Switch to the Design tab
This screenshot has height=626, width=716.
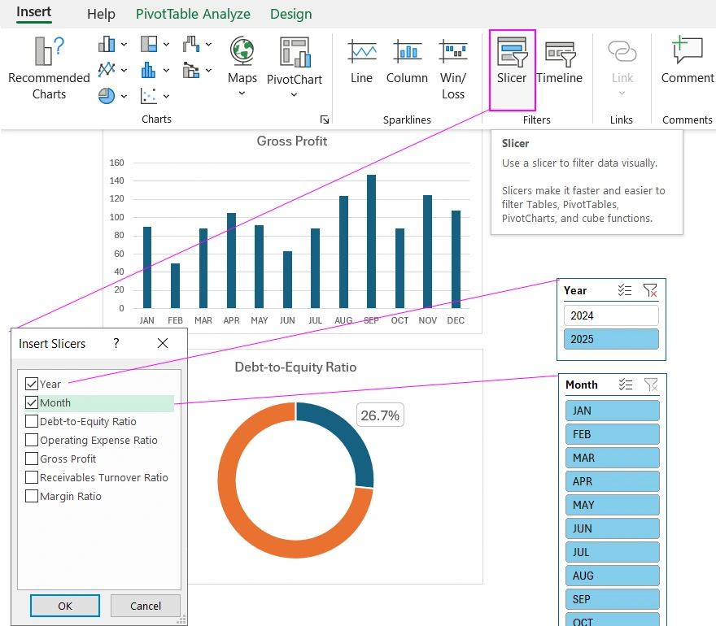pos(290,14)
